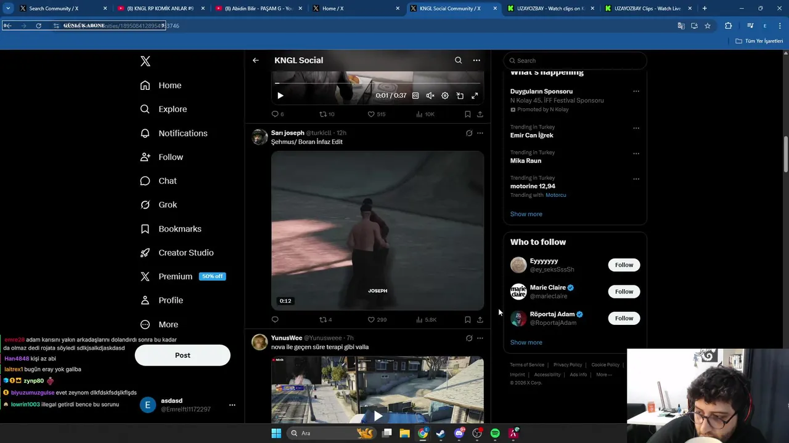
Task: Open options for Emir Can İğrek trend
Action: pos(636,128)
